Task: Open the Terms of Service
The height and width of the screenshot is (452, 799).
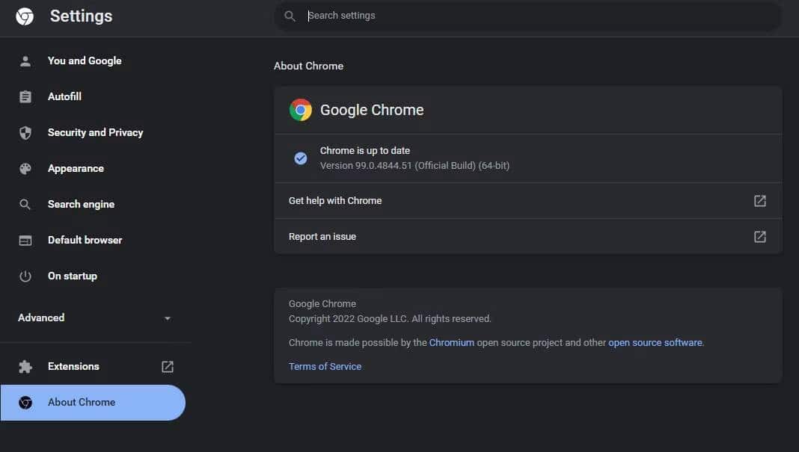Action: click(325, 366)
